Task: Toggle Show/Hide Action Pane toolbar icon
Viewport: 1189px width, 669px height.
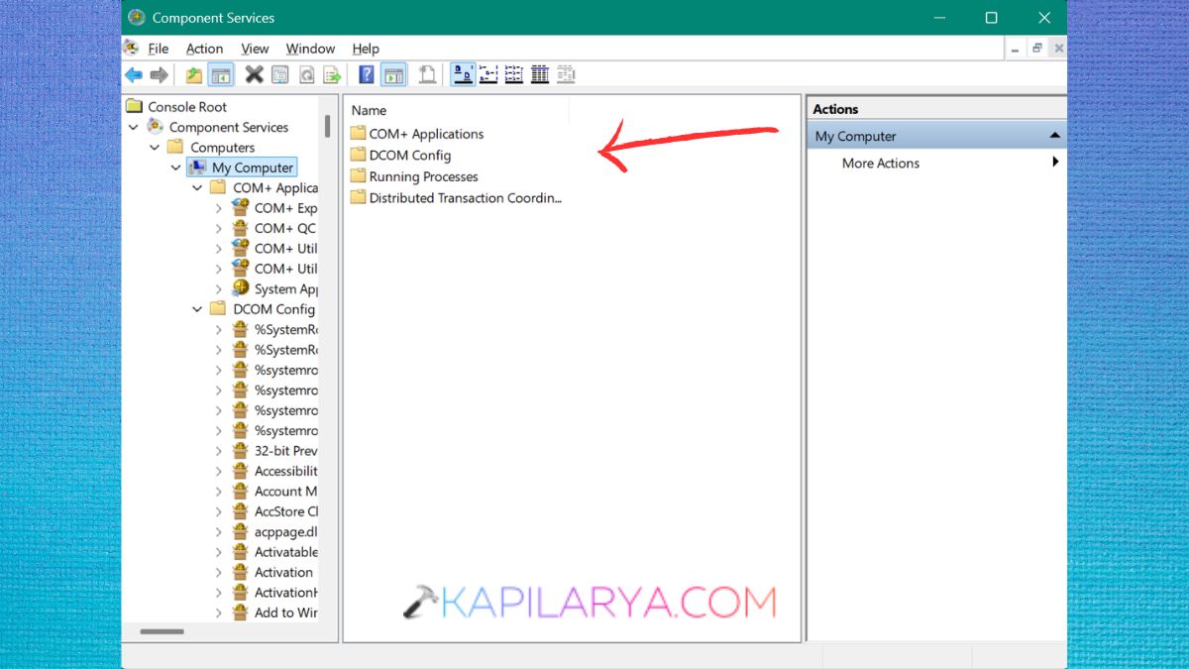Action: (394, 75)
